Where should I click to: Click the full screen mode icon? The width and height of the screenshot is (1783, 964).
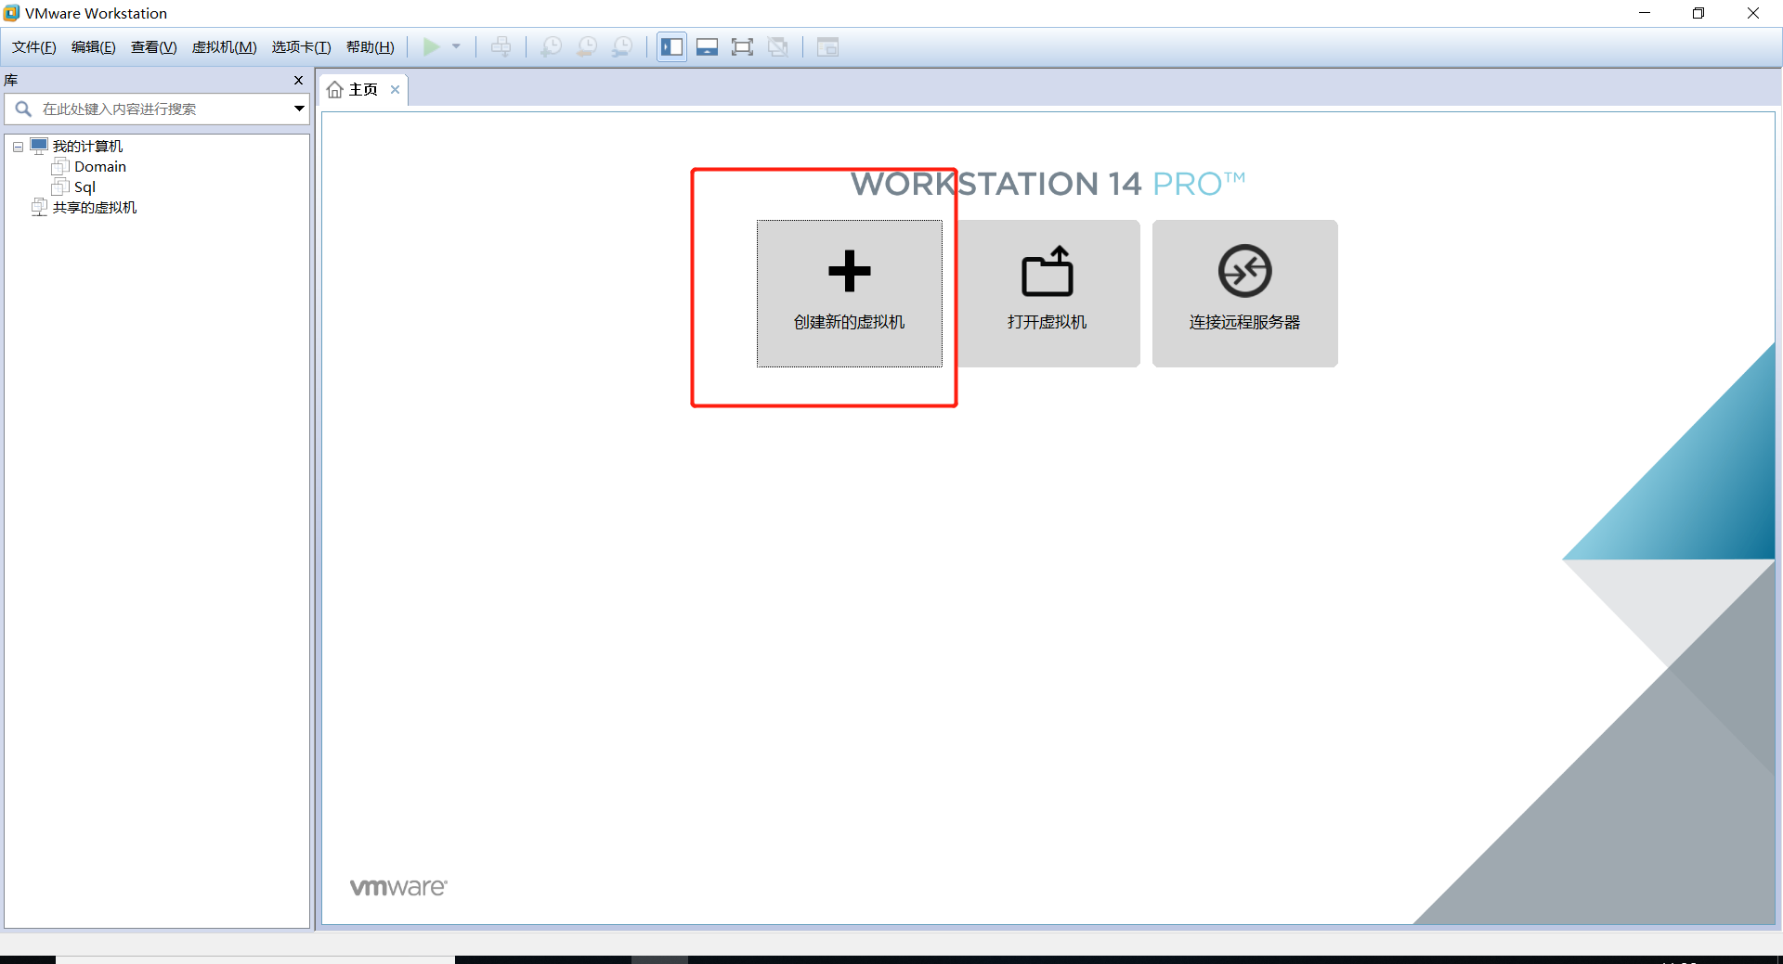743,47
